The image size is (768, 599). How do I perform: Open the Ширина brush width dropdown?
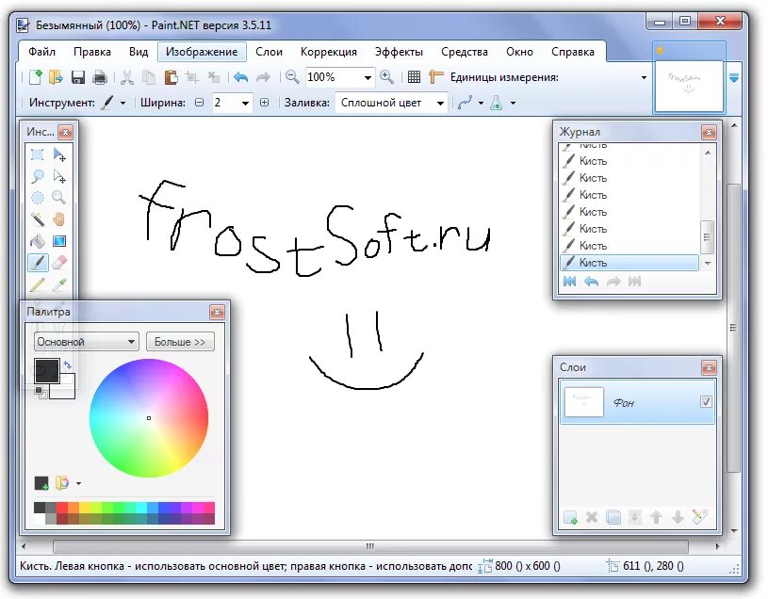pyautogui.click(x=245, y=103)
